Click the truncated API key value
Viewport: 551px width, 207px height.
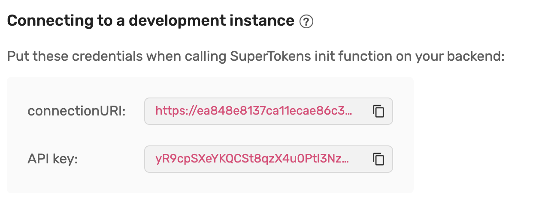[252, 160]
